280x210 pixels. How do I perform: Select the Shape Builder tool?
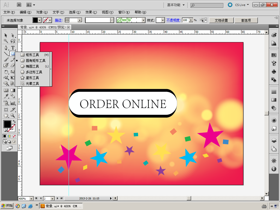click(6, 83)
